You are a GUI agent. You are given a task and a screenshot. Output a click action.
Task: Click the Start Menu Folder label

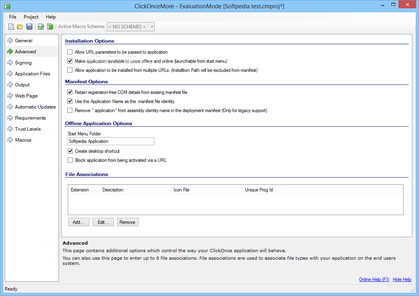tap(84, 134)
